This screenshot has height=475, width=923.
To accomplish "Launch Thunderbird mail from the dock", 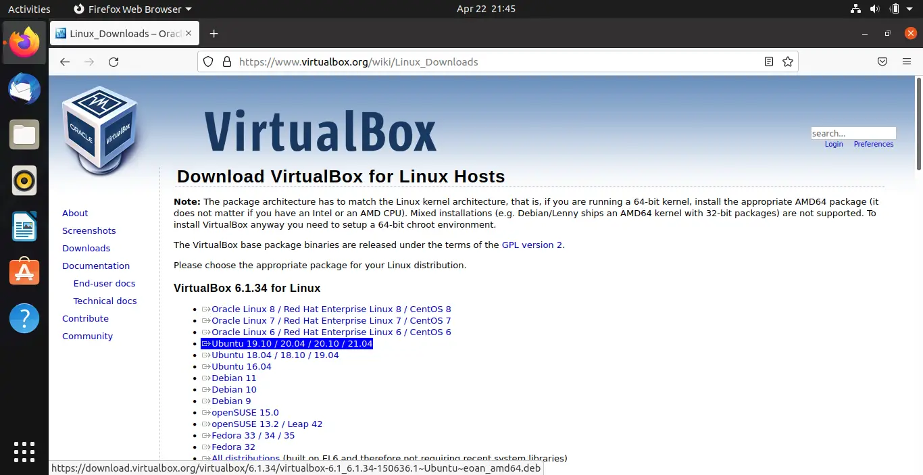I will click(x=24, y=89).
